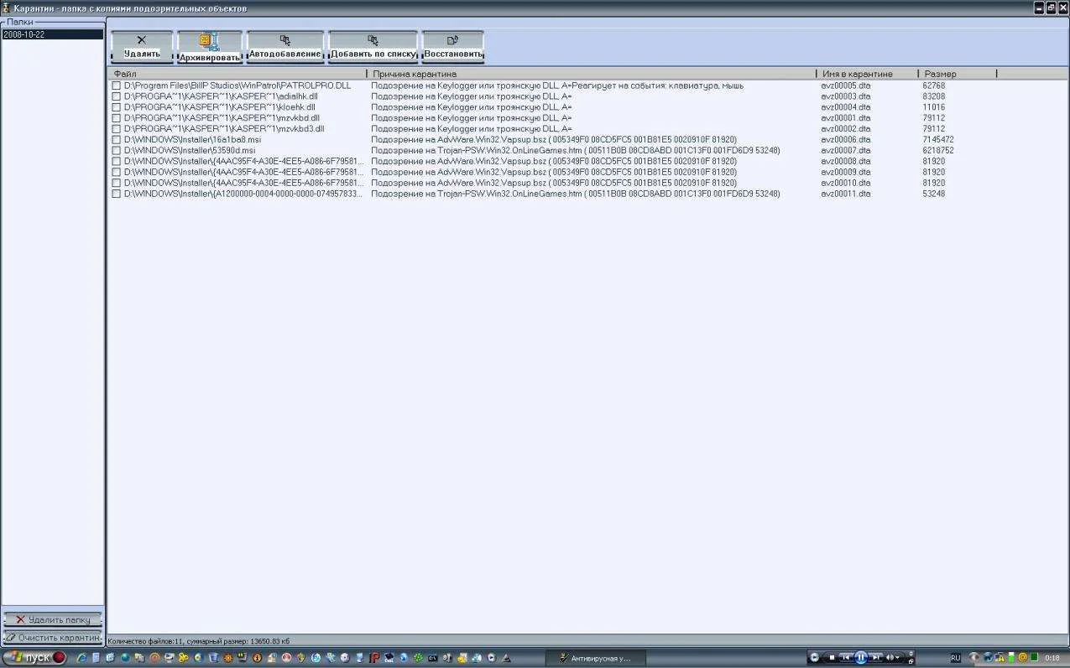Select file name avz00005.dta
Screen dimensions: 1070x668
pyautogui.click(x=846, y=85)
